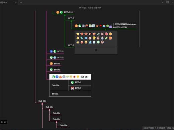Pick the green check mark icon
The height and width of the screenshot is (130, 174).
(x=98, y=34)
